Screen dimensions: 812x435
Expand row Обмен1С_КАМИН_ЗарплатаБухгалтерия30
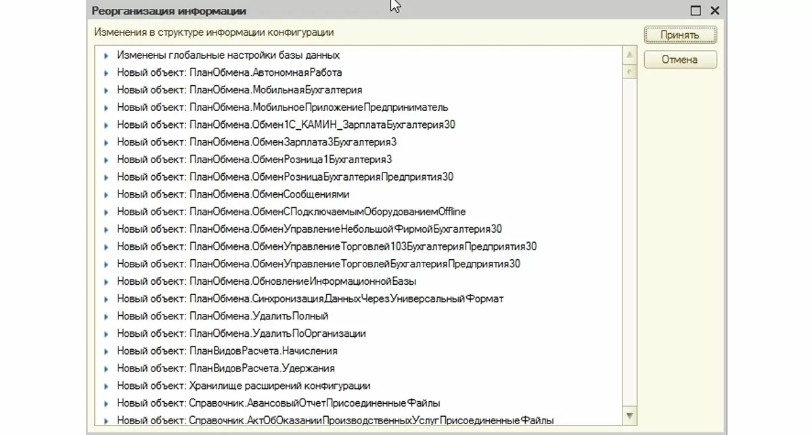click(106, 125)
